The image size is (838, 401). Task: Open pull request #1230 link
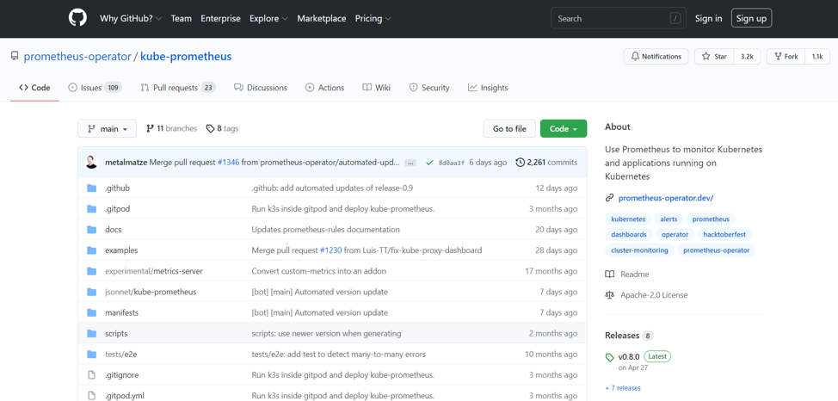click(330, 250)
